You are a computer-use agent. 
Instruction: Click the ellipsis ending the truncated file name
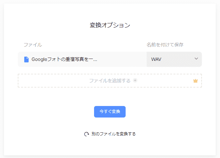click(95, 60)
